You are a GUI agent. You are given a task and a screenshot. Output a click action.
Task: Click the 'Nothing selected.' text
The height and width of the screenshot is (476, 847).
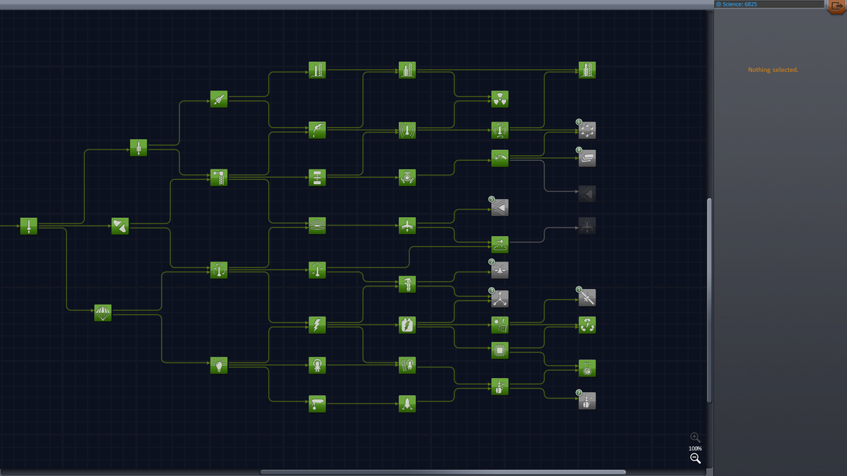tap(773, 70)
